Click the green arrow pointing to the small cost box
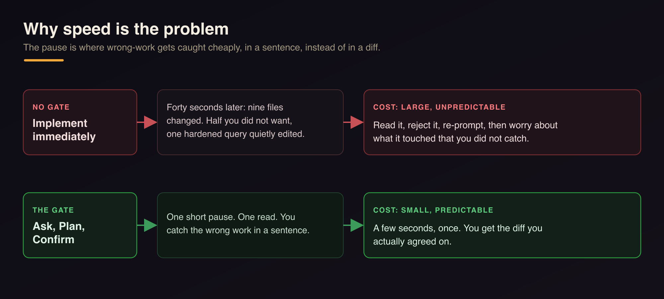Image resolution: width=664 pixels, height=299 pixels. click(x=354, y=225)
